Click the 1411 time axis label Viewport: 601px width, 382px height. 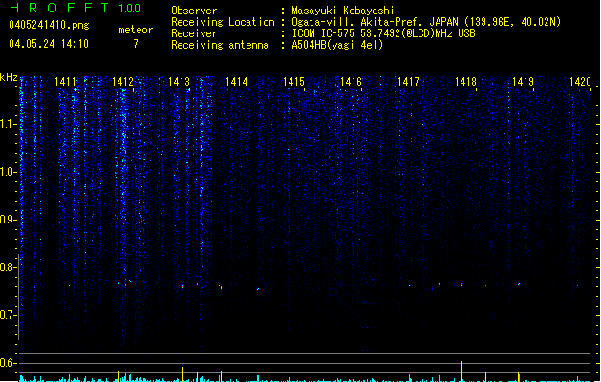tap(65, 82)
